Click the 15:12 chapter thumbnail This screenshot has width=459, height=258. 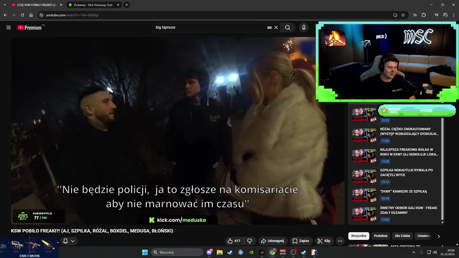pos(364,177)
